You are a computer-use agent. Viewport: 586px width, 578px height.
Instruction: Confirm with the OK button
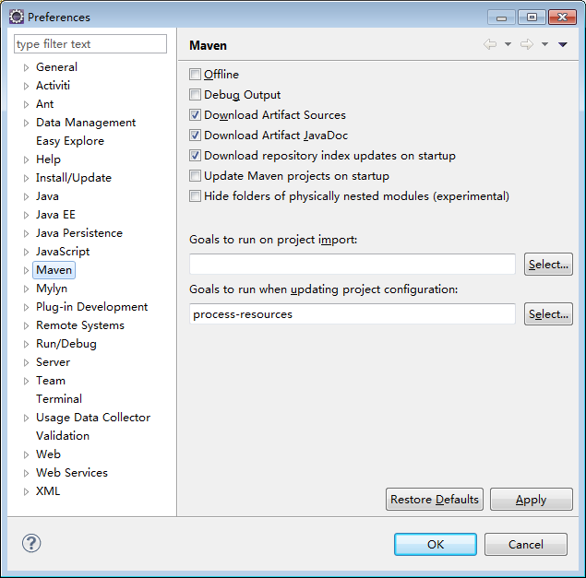436,545
